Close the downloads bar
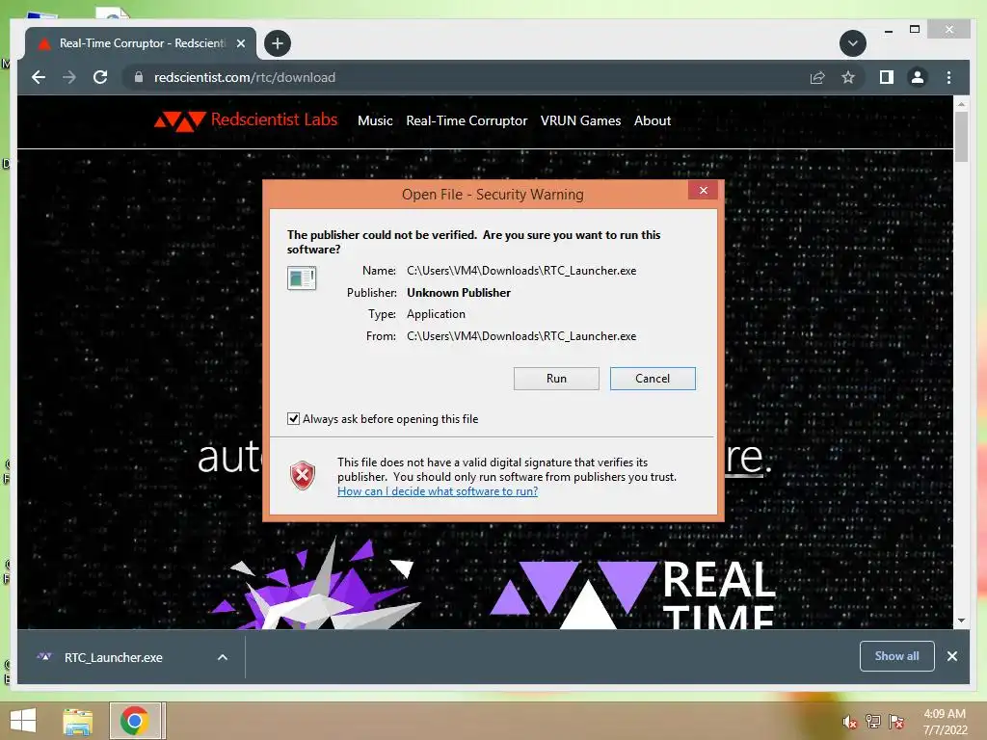 pyautogui.click(x=951, y=656)
